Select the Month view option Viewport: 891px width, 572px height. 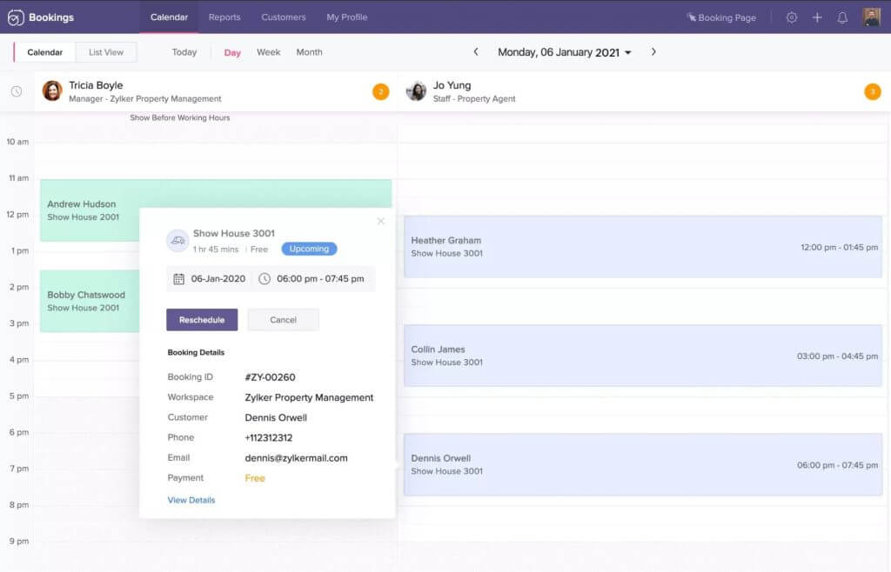tap(309, 52)
